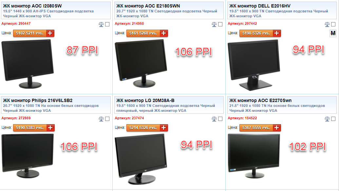Click the 5367-5555 руб. price button
The image size is (339, 191).
[256, 127]
